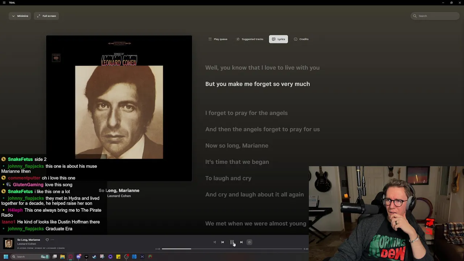Jump to lyric 'Well, you know that I love to live with you'
This screenshot has width=464, height=261.
point(262,67)
